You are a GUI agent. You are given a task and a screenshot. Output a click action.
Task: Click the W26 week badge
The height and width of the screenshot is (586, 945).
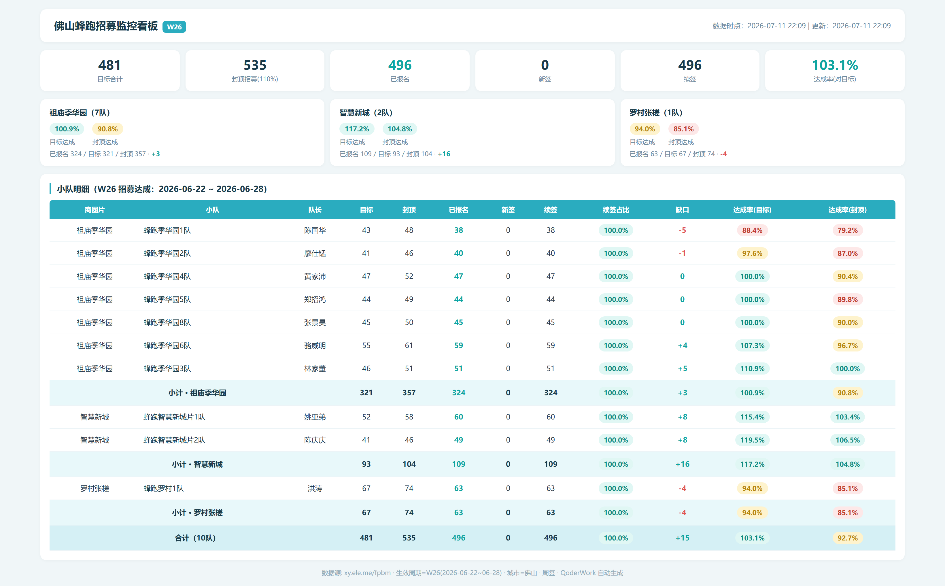click(174, 27)
